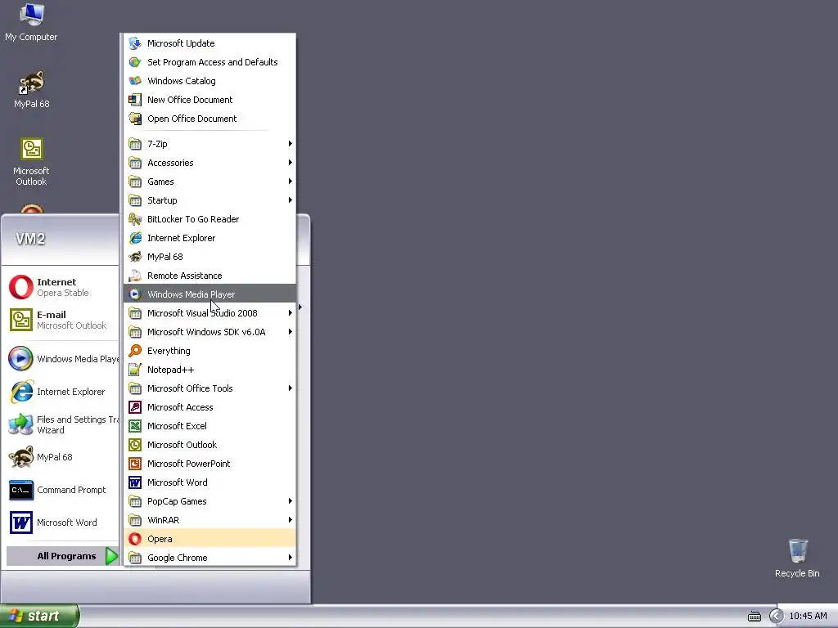
Task: Expand the 7-Zip submenu arrow
Action: pyautogui.click(x=291, y=144)
